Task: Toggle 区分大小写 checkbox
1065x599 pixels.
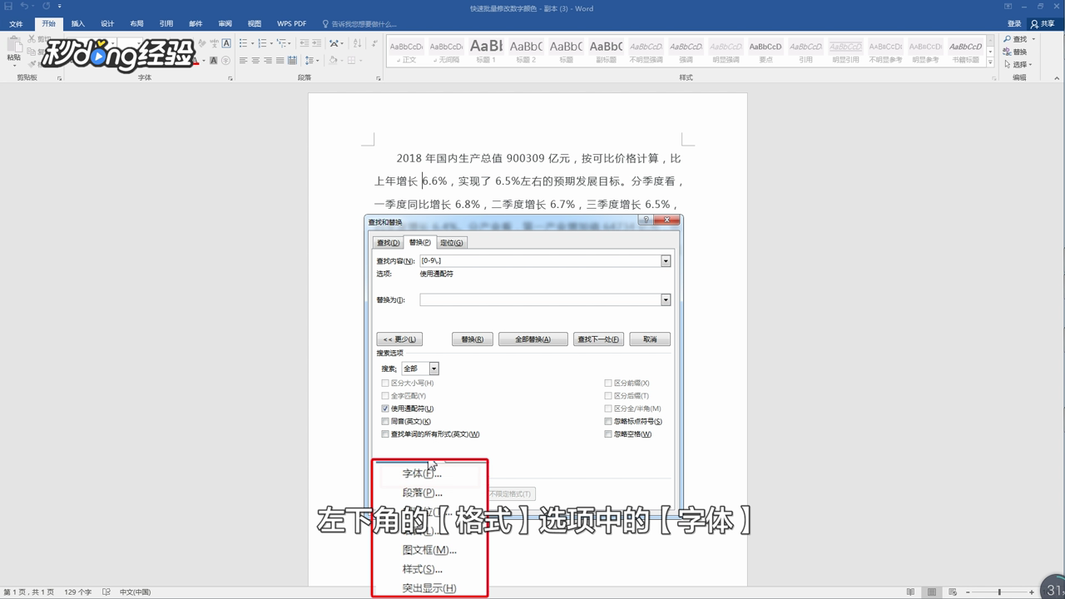Action: [x=385, y=383]
